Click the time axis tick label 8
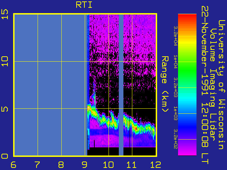This screenshot has width=227, height=170. 61,165
